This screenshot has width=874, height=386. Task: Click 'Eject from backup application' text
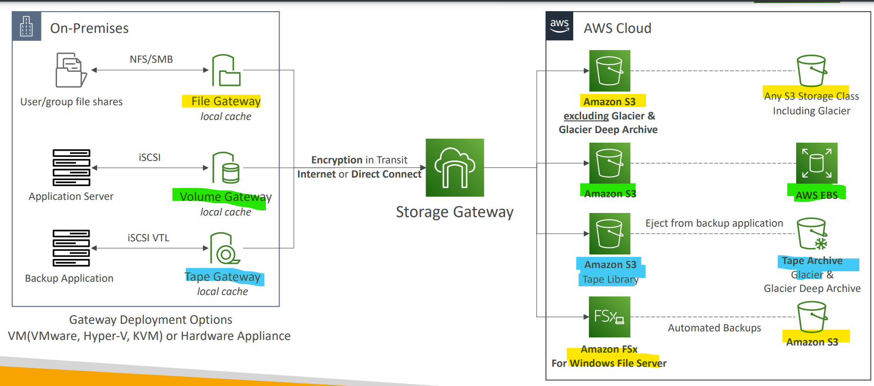[714, 223]
